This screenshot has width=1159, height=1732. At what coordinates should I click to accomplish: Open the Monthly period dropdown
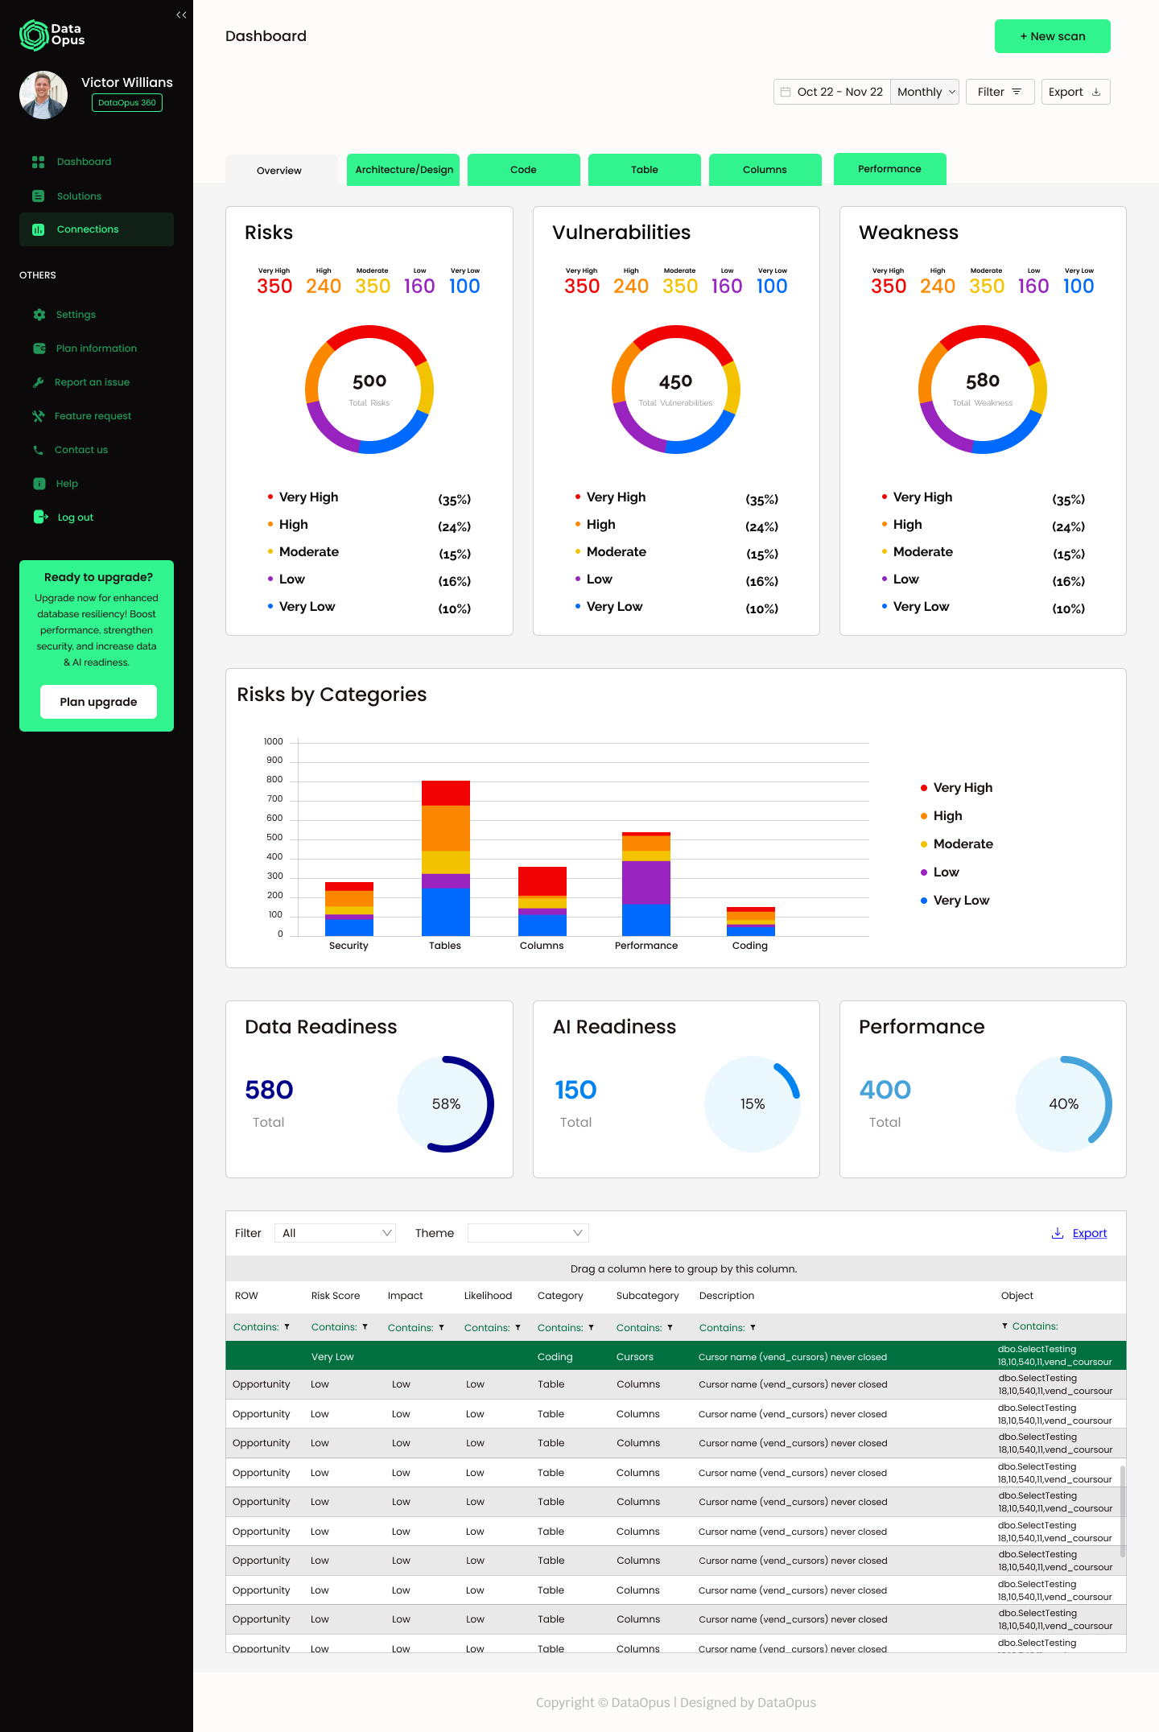coord(925,92)
